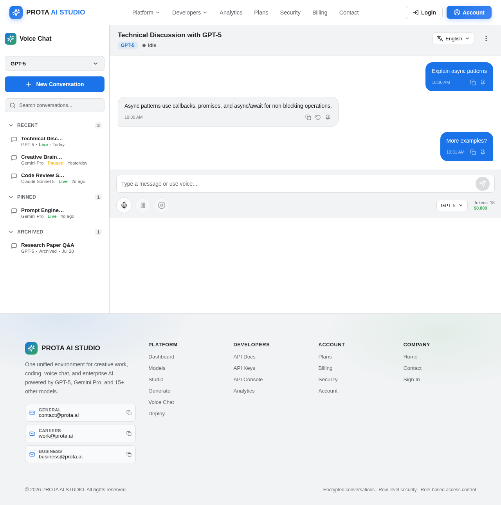Click the mail icon beside the General email

(x=32, y=413)
